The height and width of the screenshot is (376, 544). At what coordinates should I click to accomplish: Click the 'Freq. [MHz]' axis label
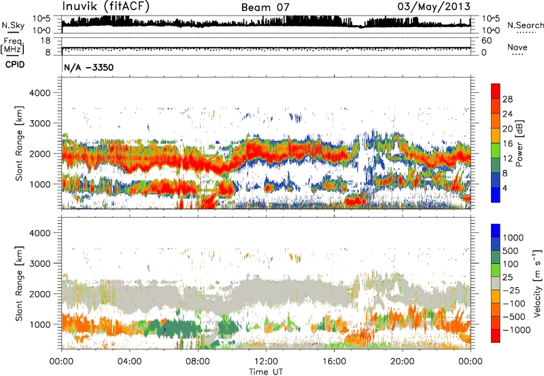pyautogui.click(x=12, y=45)
